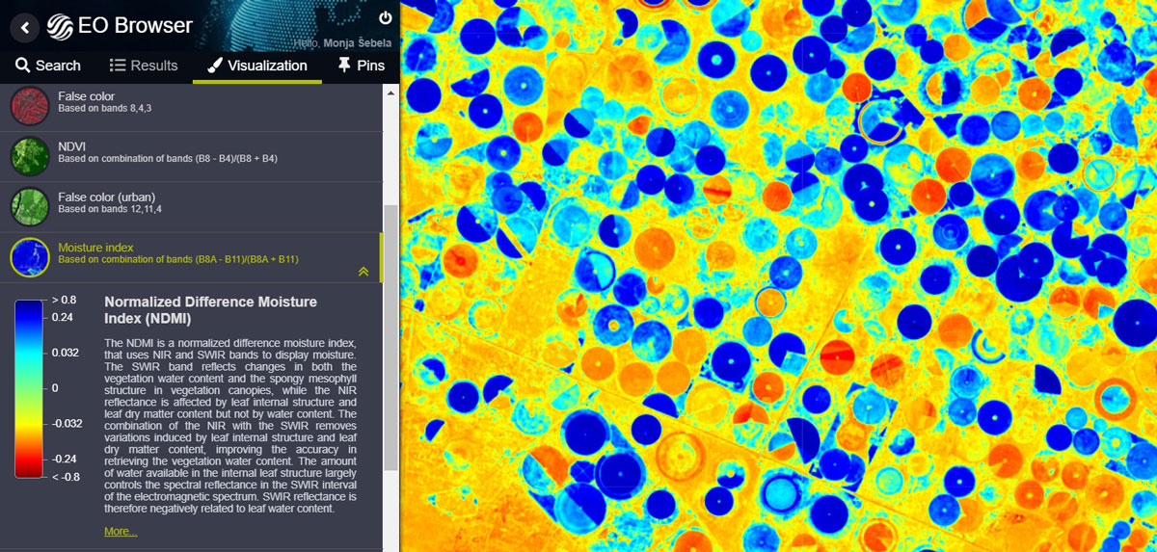Click the sidebar vertical scrollbar thumb
This screenshot has width=1157, height=552.
click(390, 336)
